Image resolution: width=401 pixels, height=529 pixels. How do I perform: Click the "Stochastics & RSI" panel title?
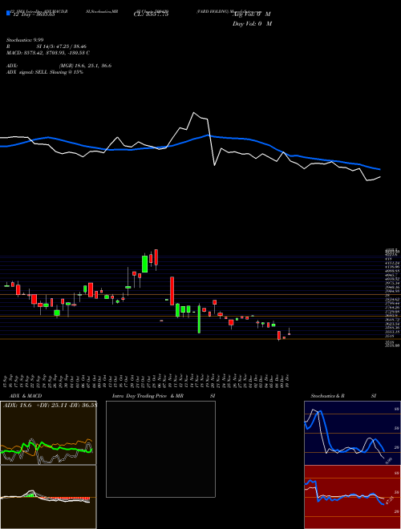tap(343, 396)
